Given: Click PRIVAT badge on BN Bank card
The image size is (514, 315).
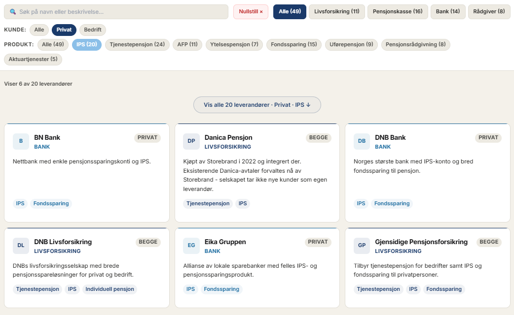Looking at the screenshot, I should (147, 138).
